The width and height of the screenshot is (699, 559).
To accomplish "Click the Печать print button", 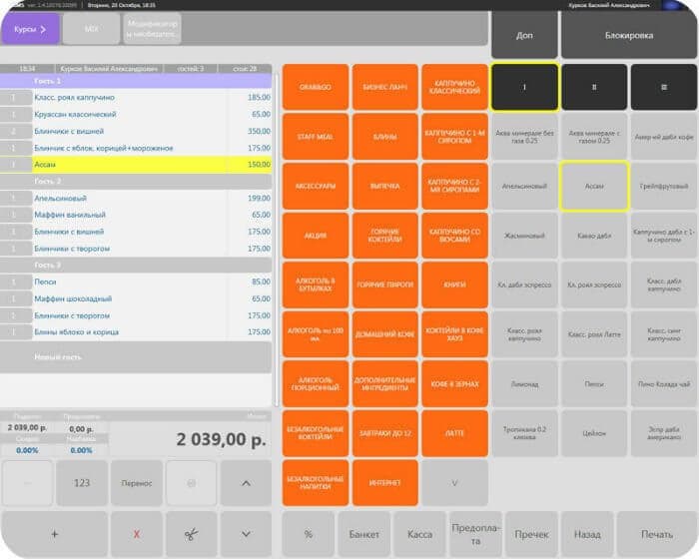I will pos(657,534).
